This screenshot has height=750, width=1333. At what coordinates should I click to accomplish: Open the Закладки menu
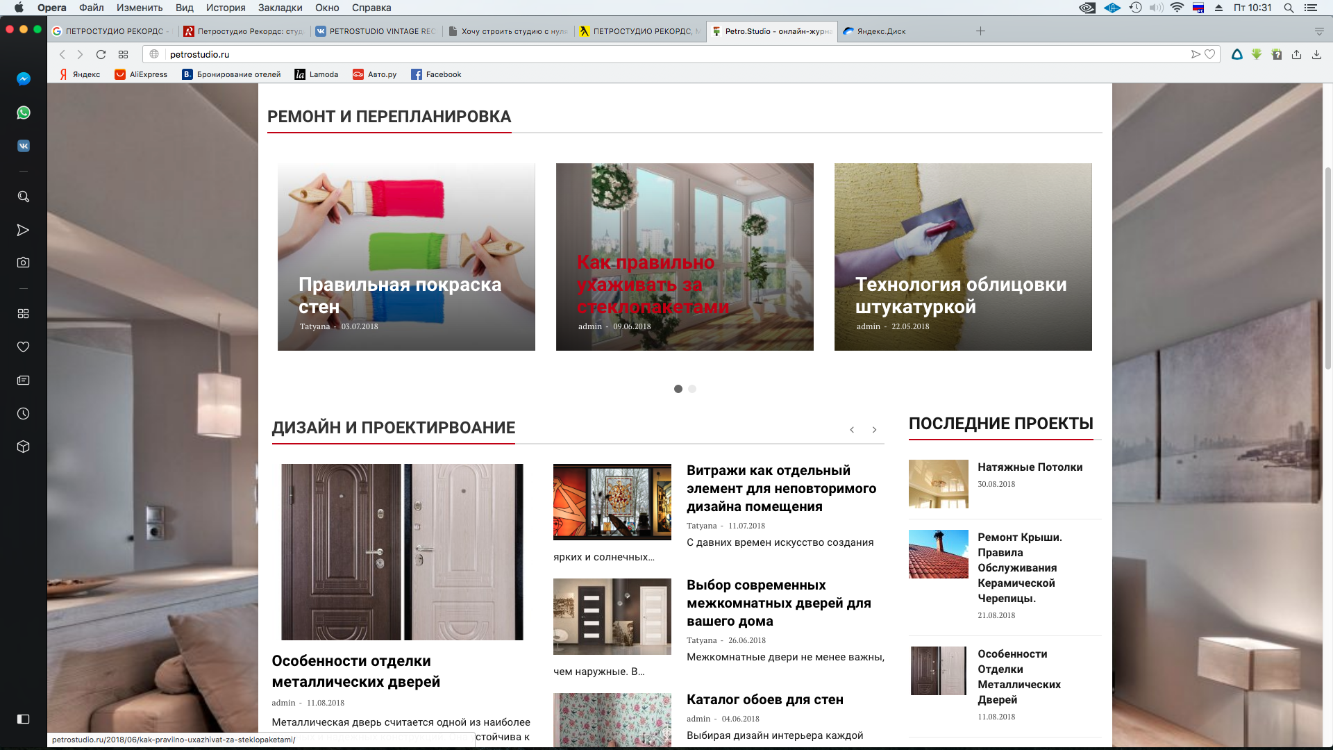[x=280, y=8]
